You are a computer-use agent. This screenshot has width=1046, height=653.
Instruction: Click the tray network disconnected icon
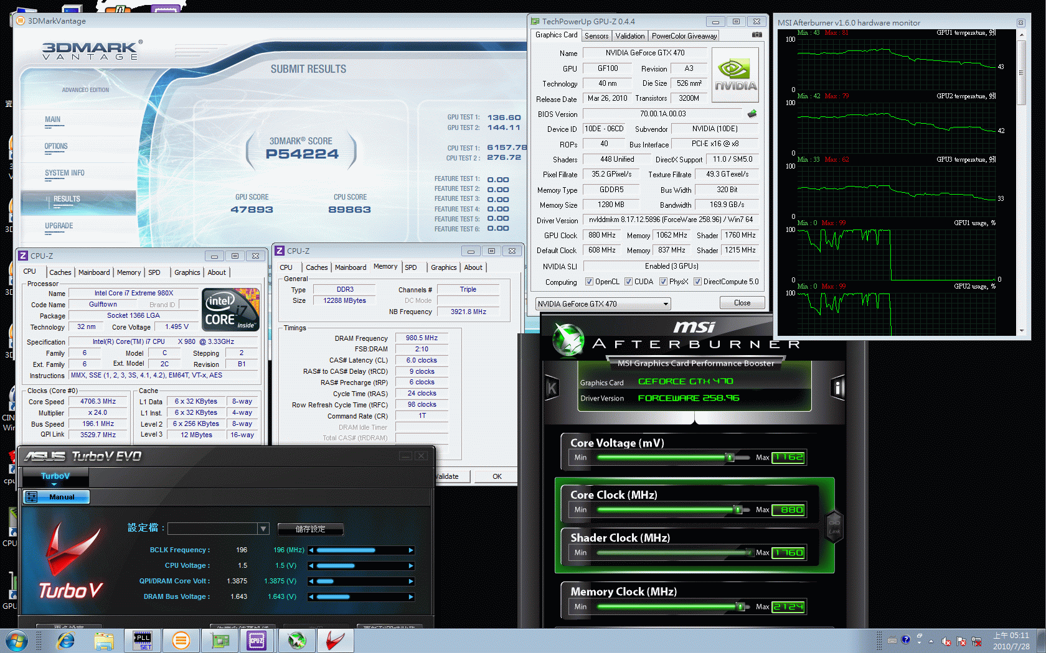[976, 641]
